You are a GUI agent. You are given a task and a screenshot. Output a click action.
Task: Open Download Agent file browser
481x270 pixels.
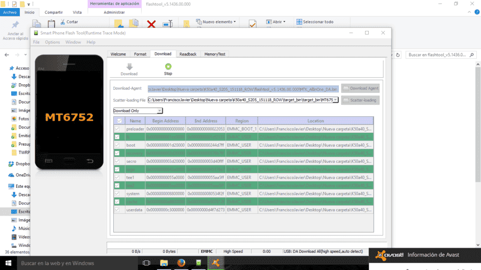pyautogui.click(x=360, y=88)
